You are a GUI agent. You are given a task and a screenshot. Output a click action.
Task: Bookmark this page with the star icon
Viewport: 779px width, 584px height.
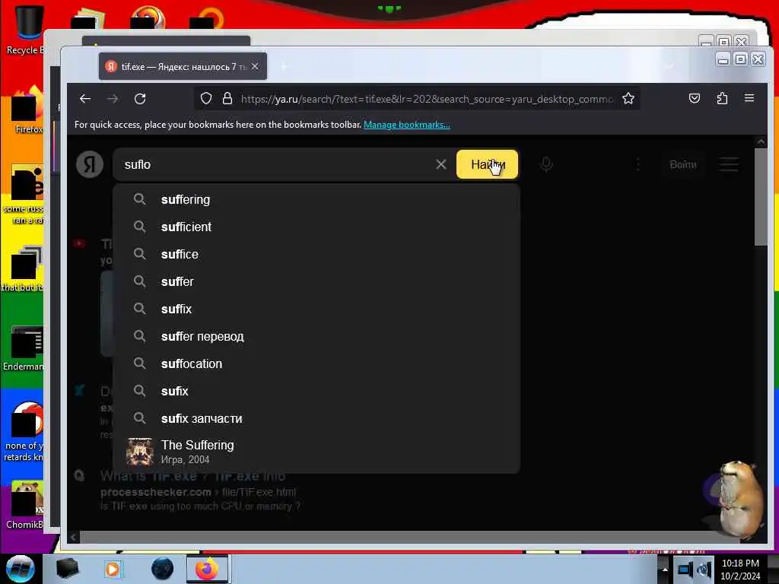point(628,99)
